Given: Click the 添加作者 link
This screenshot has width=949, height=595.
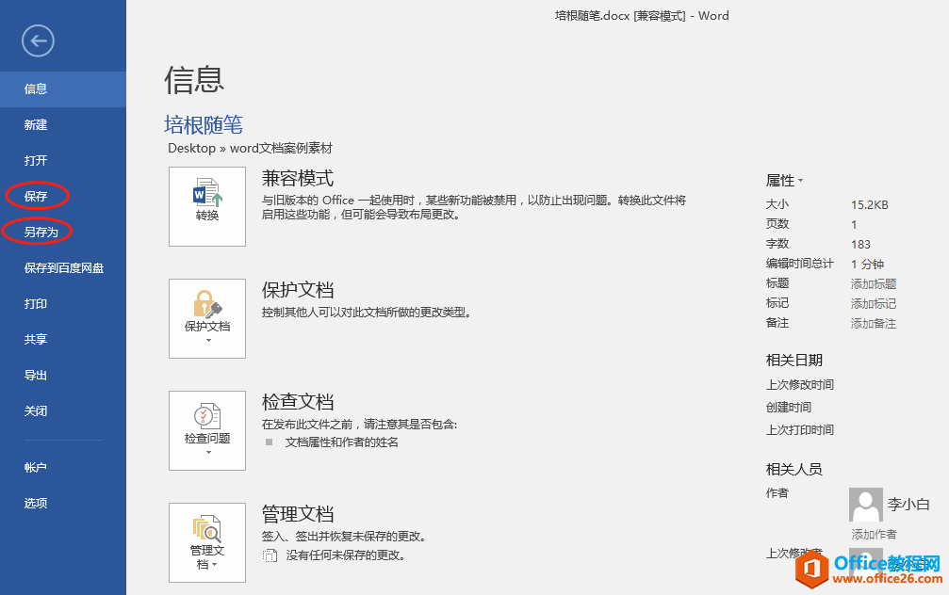Looking at the screenshot, I should point(874,534).
